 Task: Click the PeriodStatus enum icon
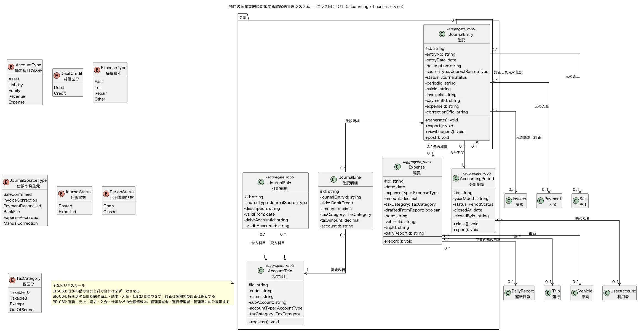(106, 194)
